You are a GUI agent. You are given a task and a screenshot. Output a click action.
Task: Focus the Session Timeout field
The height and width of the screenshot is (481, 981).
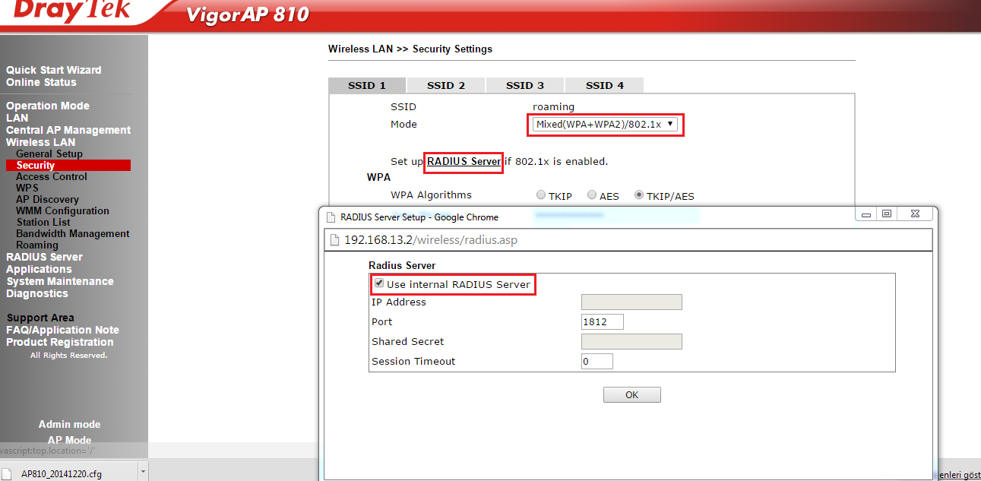click(597, 361)
